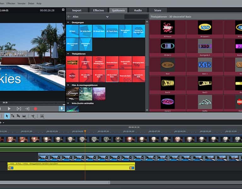Select the purple Avantgarde 1 title thumbnail

click(205, 46)
